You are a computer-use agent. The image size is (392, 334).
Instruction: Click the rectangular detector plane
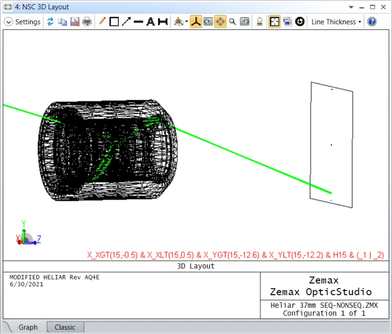[x=331, y=145]
